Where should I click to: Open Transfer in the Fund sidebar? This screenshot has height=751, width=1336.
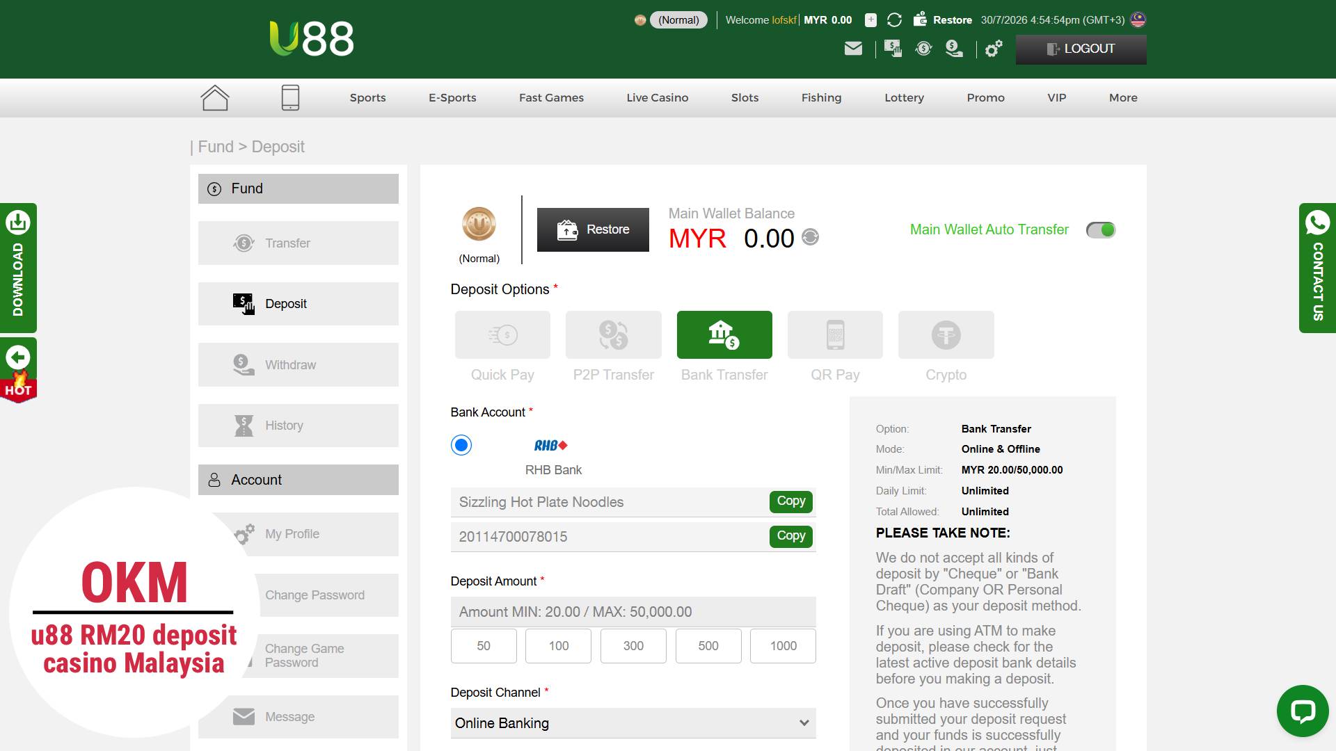[299, 243]
